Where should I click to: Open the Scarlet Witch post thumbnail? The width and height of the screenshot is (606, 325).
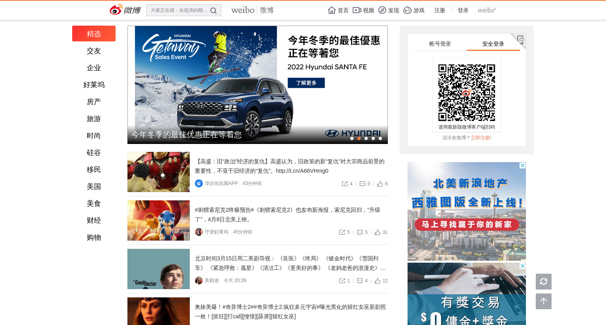tap(159, 311)
